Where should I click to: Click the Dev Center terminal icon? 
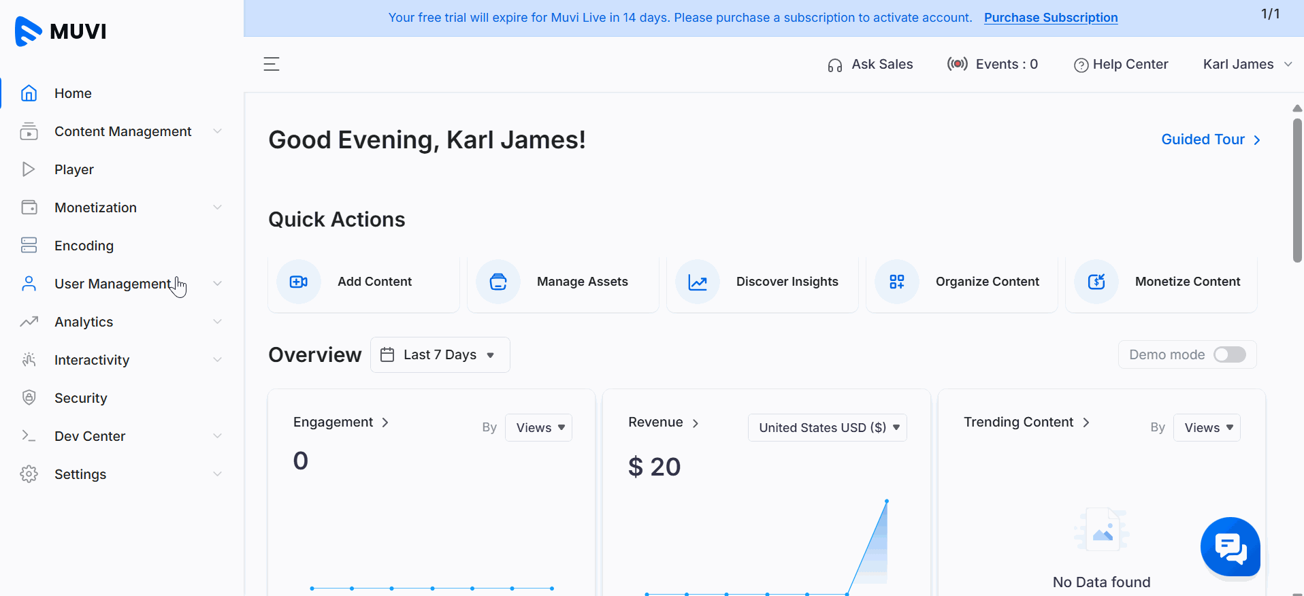pyautogui.click(x=29, y=435)
